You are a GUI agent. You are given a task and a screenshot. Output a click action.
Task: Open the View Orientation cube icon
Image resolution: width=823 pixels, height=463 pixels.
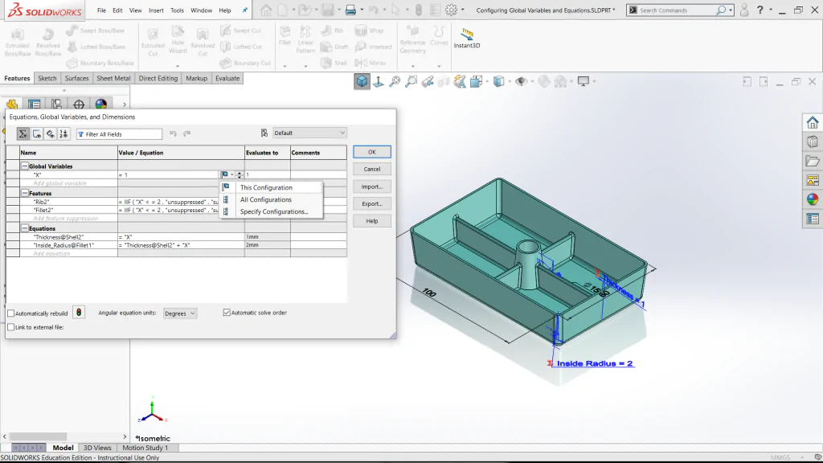pos(477,81)
